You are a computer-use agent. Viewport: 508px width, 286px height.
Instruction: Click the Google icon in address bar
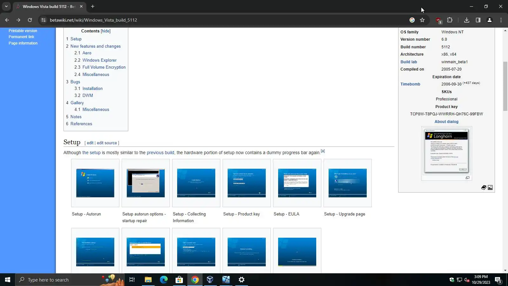point(412,20)
